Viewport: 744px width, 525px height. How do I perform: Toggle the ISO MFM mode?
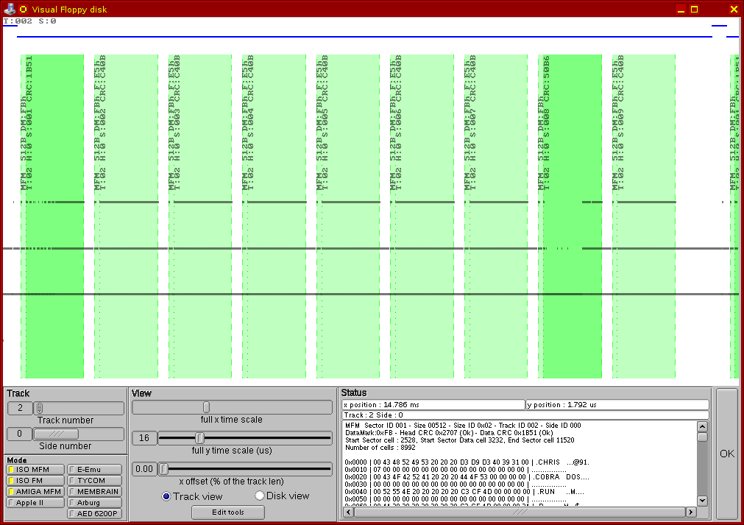(x=35, y=469)
